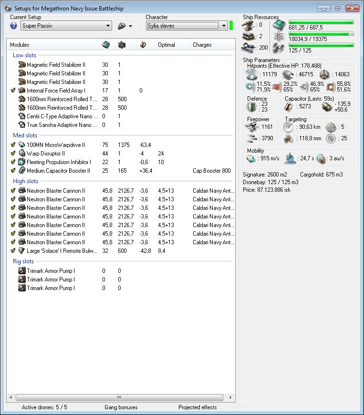The height and width of the screenshot is (415, 364).
Task: Click the Warp Disruptor II module icon
Action: 22,153
